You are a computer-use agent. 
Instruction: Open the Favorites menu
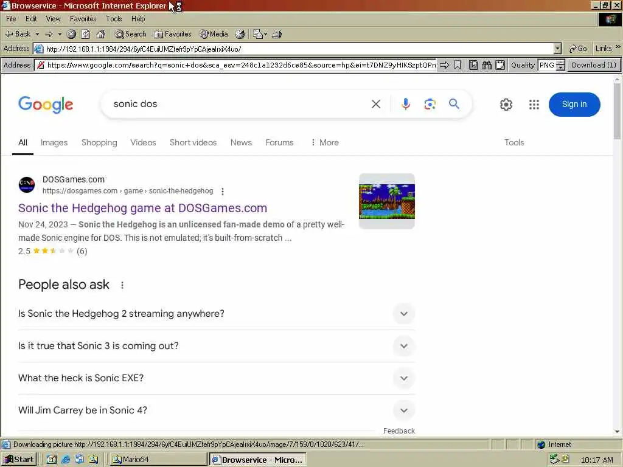[x=83, y=19]
